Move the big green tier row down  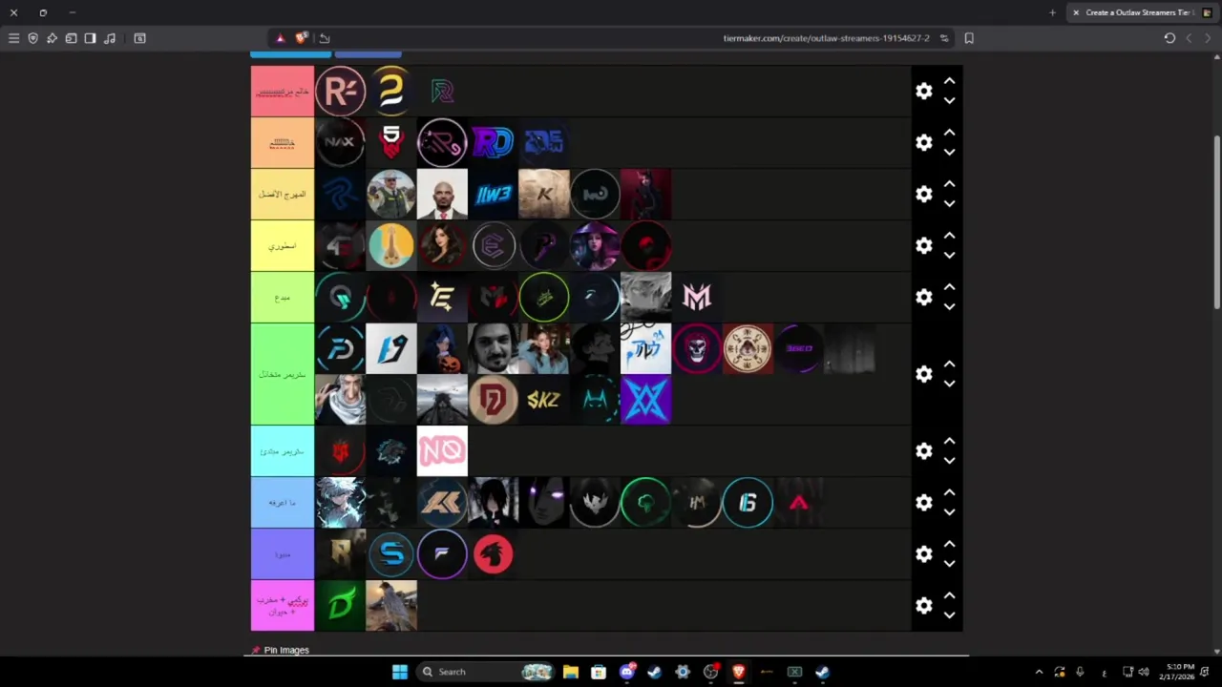(x=949, y=384)
